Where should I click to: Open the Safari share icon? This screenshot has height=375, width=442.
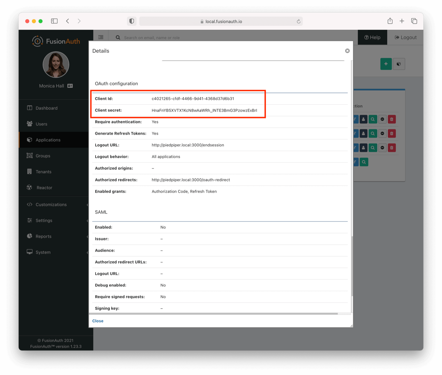coord(390,21)
